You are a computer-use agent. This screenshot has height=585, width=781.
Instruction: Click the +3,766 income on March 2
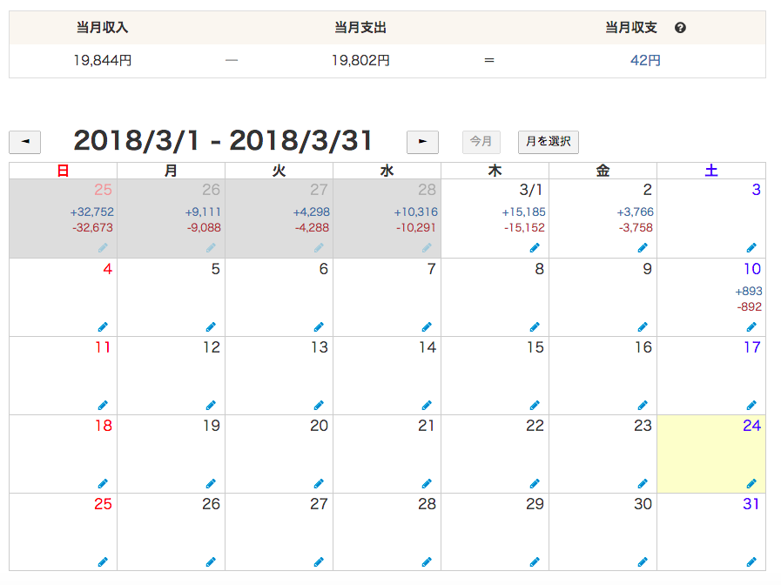coord(635,212)
